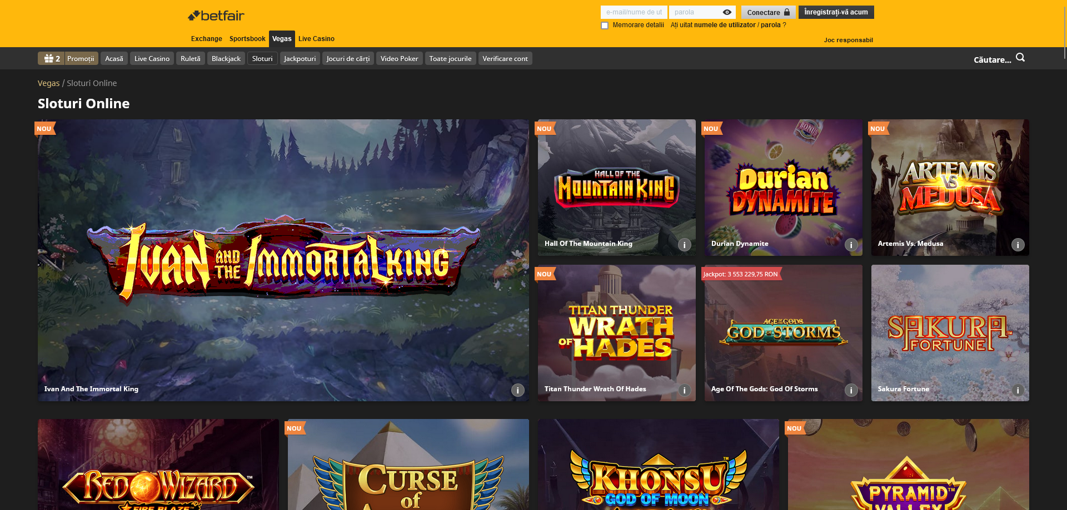Open Durian Dynamite game thumbnail
Screen dimensions: 1067x510
pos(784,188)
